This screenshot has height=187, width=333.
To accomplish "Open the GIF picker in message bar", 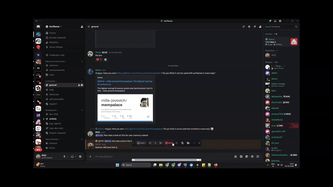I will 241,157.
